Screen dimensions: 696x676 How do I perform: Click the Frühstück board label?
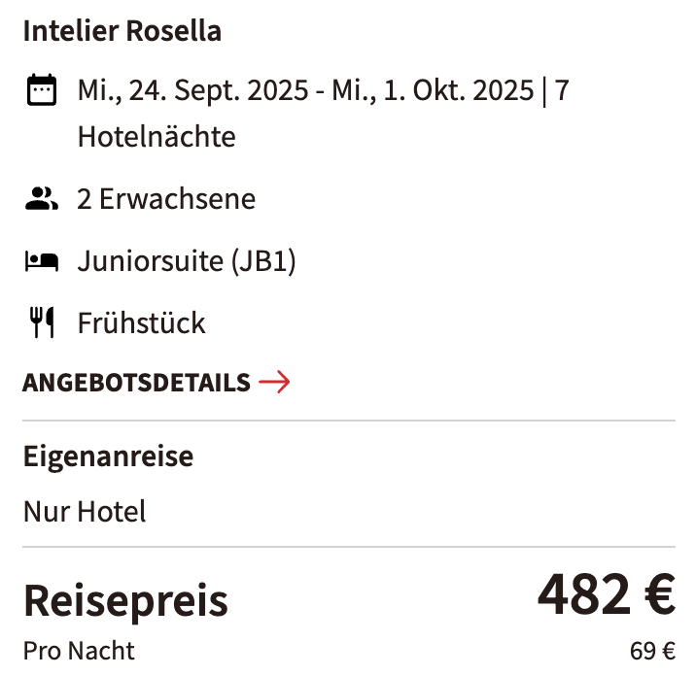(141, 322)
